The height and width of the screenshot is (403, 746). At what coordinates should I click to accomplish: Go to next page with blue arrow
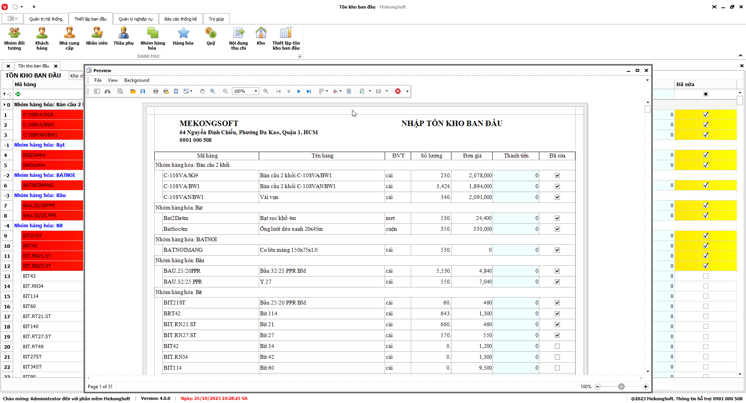(x=299, y=91)
